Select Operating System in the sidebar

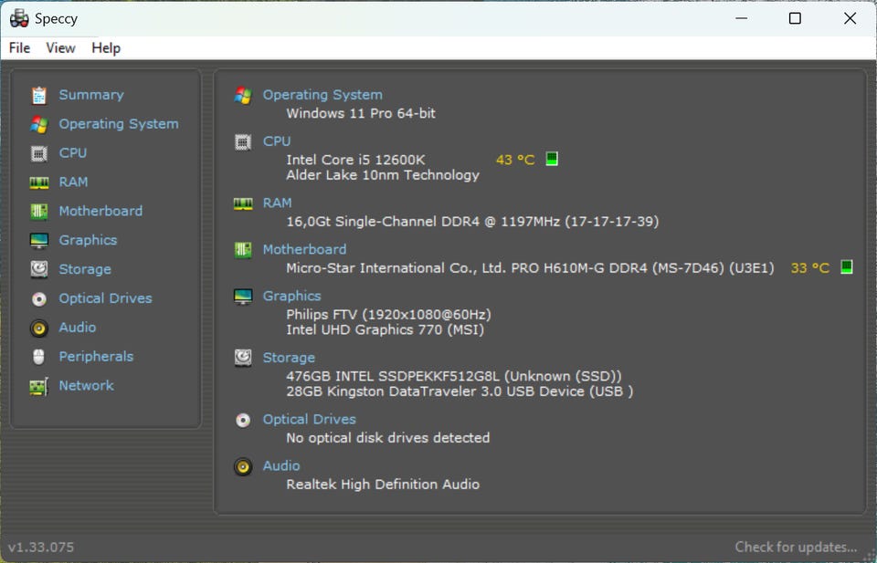[x=119, y=124]
